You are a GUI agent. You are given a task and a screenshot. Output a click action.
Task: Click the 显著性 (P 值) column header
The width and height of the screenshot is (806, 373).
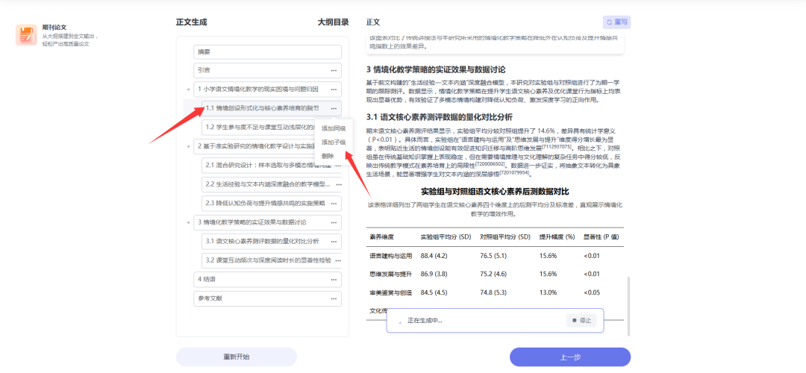click(602, 237)
